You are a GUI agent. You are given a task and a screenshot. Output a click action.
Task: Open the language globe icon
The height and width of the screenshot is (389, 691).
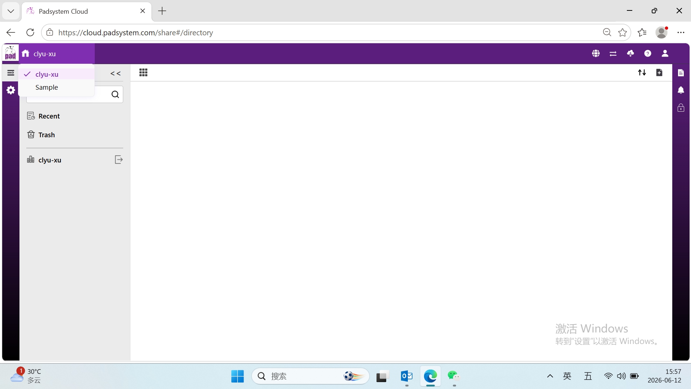tap(596, 54)
